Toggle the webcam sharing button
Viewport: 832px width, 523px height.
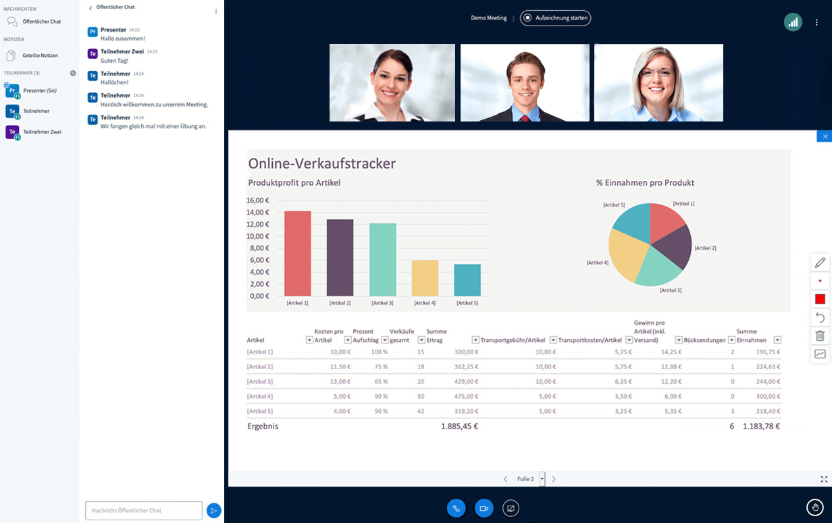[x=484, y=508]
